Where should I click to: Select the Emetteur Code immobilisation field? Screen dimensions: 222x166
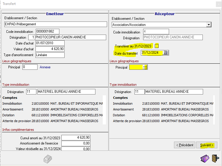[x=47, y=31]
